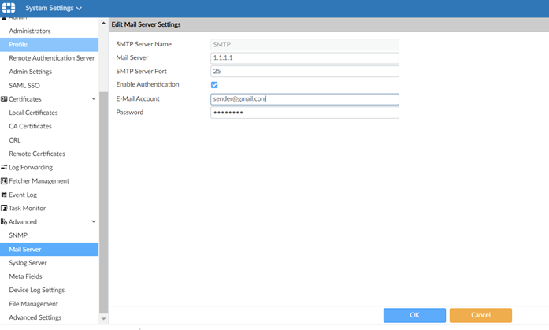
Task: Open the System Settings dropdown
Action: (53, 8)
